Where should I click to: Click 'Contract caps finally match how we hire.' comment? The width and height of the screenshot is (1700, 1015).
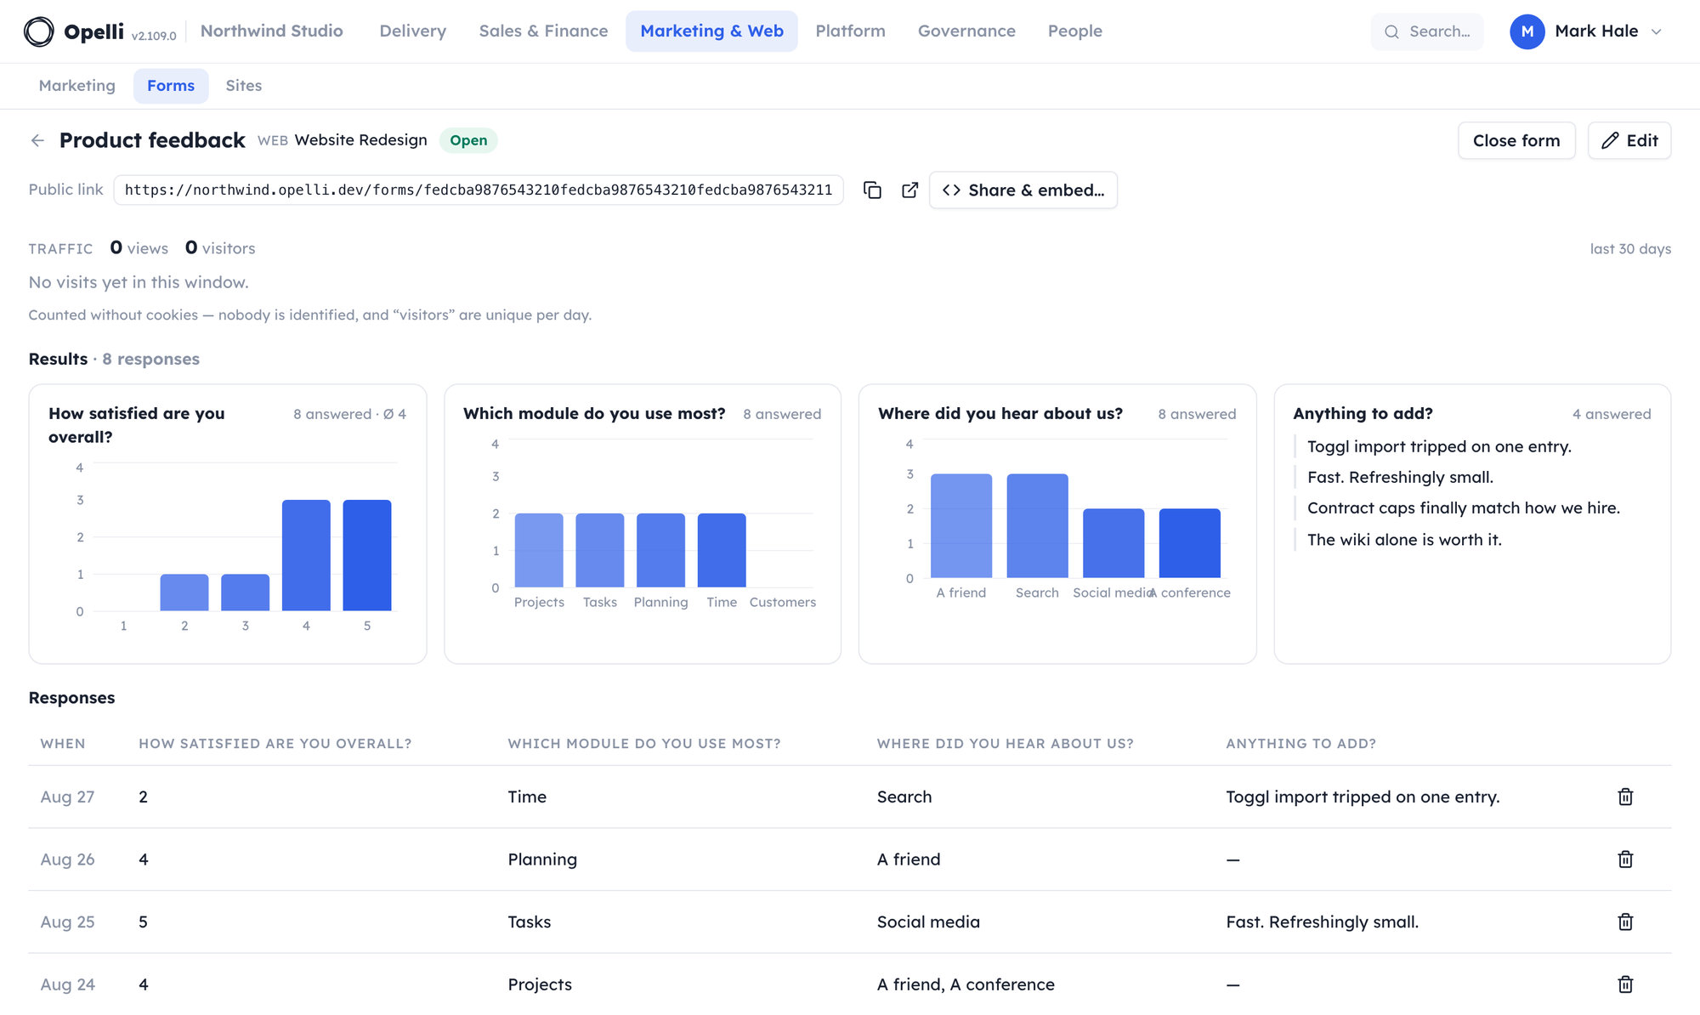tap(1464, 508)
